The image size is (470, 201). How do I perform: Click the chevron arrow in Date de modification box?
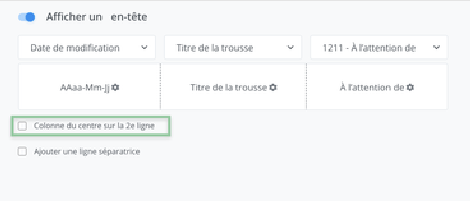click(145, 48)
